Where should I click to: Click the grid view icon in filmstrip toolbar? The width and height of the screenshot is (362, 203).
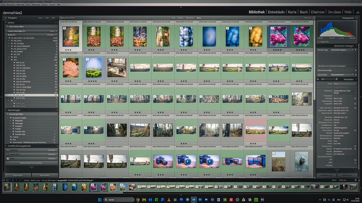pyautogui.click(x=13, y=180)
